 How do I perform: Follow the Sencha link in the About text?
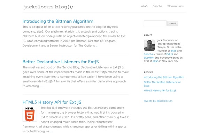[x=148, y=54]
